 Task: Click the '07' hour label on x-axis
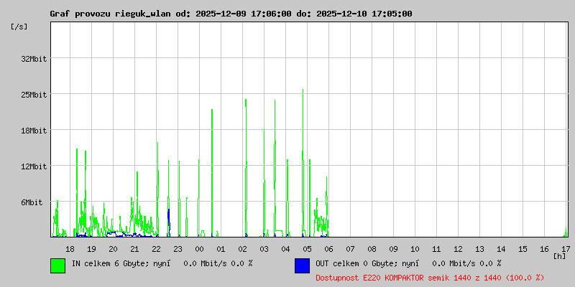(350, 249)
